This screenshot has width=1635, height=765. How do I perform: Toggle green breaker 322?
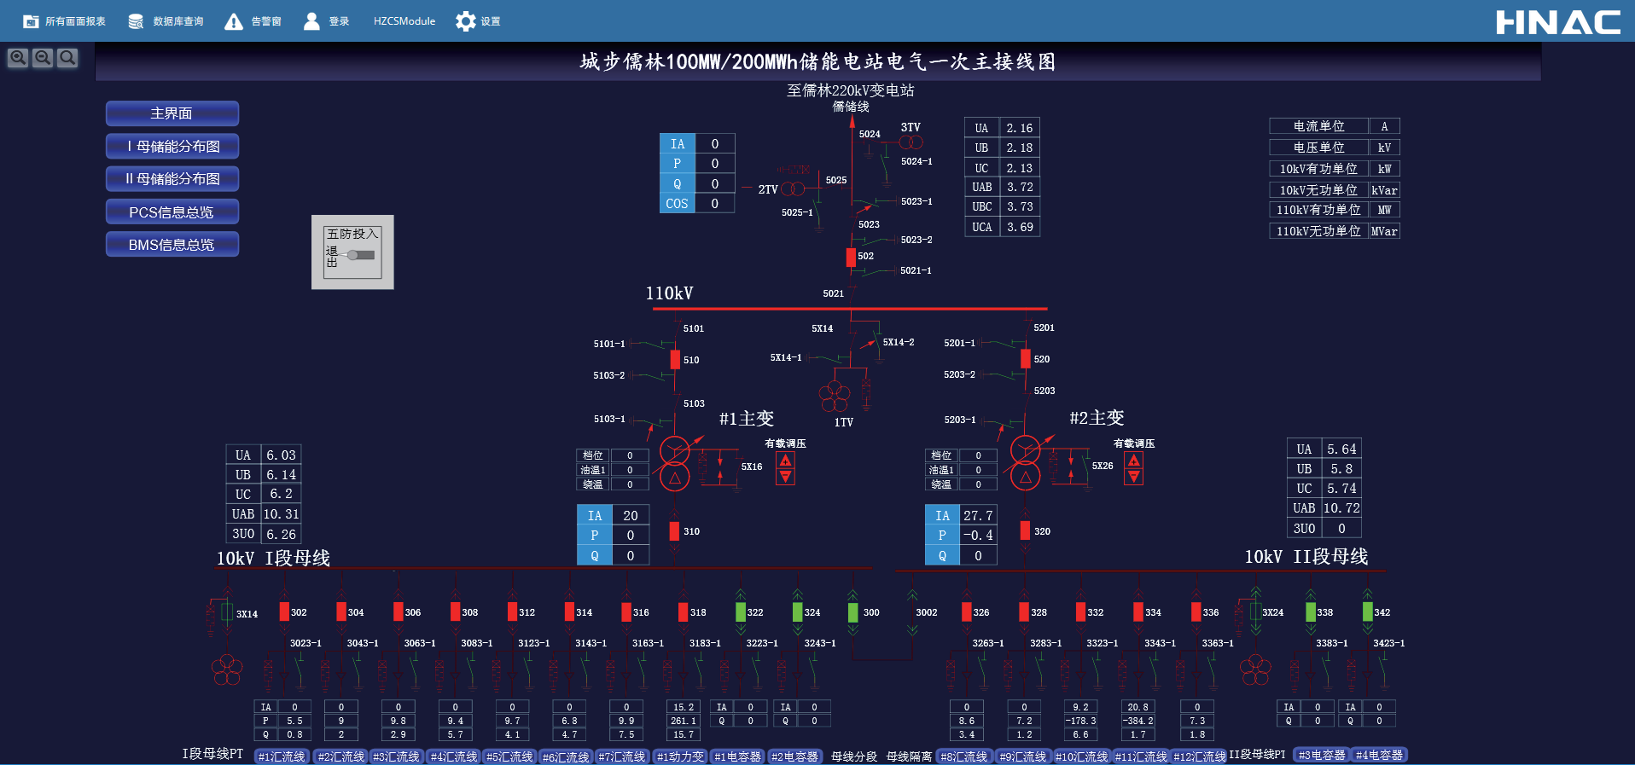pos(741,612)
